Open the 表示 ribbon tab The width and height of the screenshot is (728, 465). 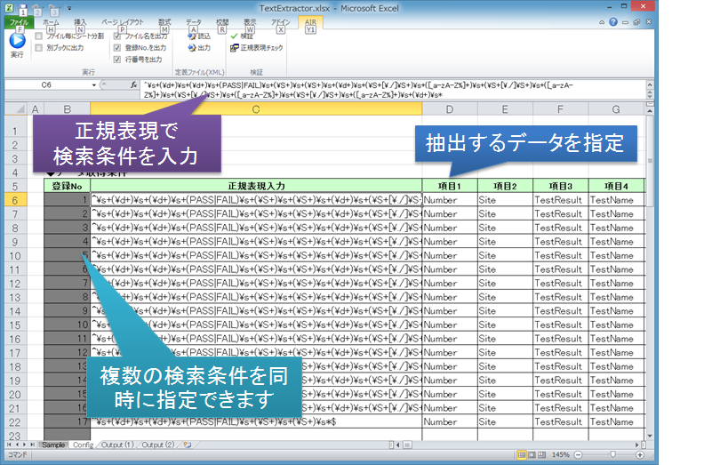[250, 22]
